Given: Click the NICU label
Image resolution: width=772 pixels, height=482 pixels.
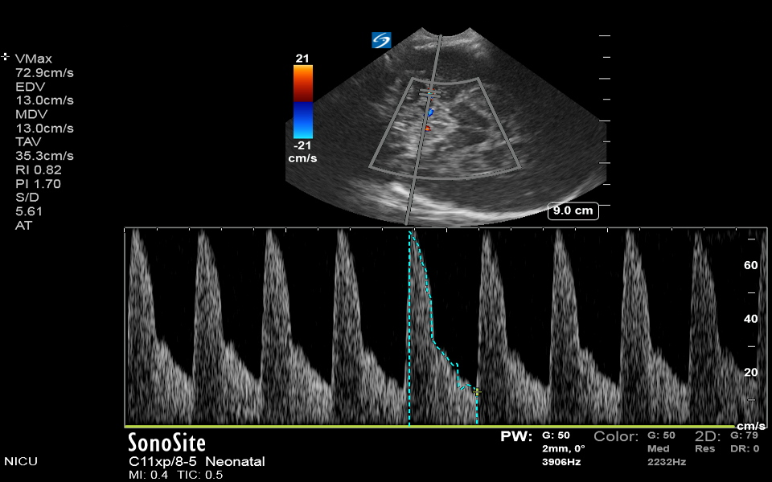Looking at the screenshot, I should (21, 462).
